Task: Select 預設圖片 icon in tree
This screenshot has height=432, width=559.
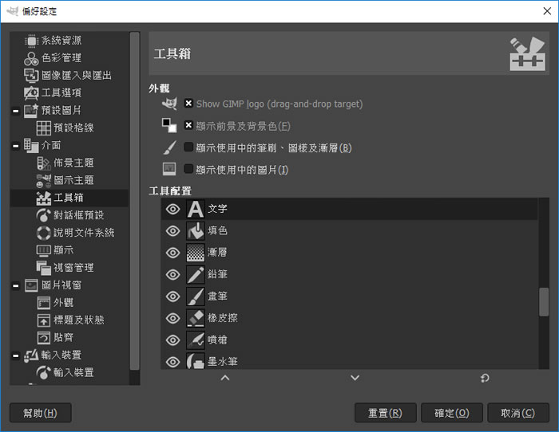Action: coord(31,110)
